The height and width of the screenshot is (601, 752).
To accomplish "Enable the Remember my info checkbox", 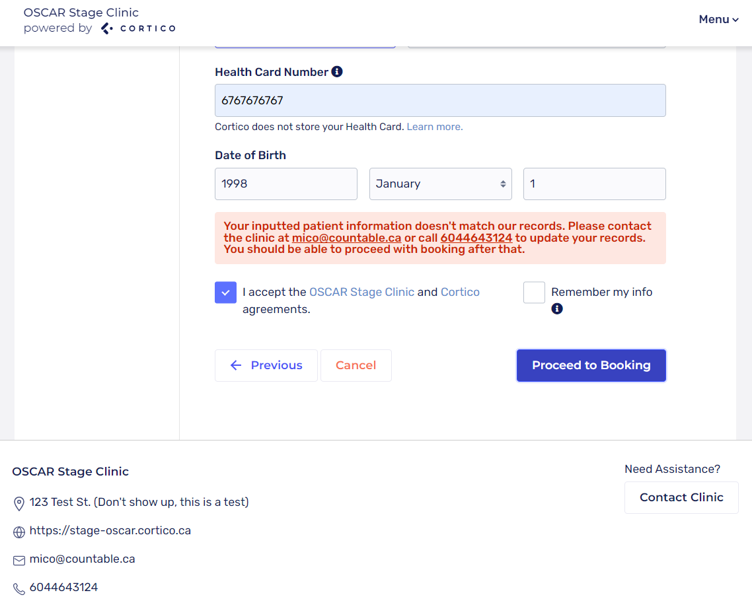I will coord(534,293).
